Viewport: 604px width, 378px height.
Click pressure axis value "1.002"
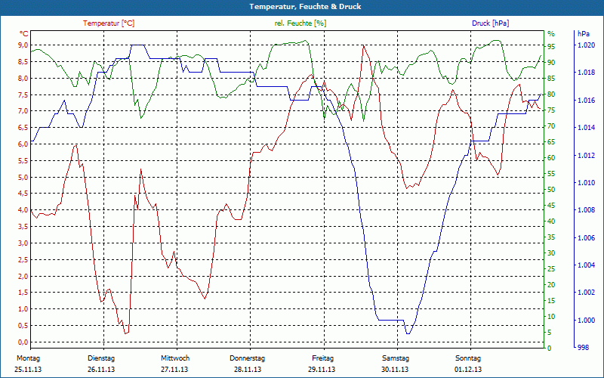[586, 293]
